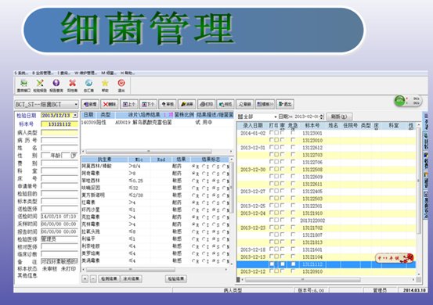Go to next record with 下个
Image resolution: width=433 pixels, height=305 pixels.
coord(148,104)
